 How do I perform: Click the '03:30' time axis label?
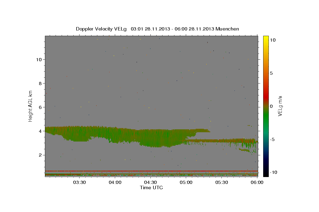tap(79, 182)
